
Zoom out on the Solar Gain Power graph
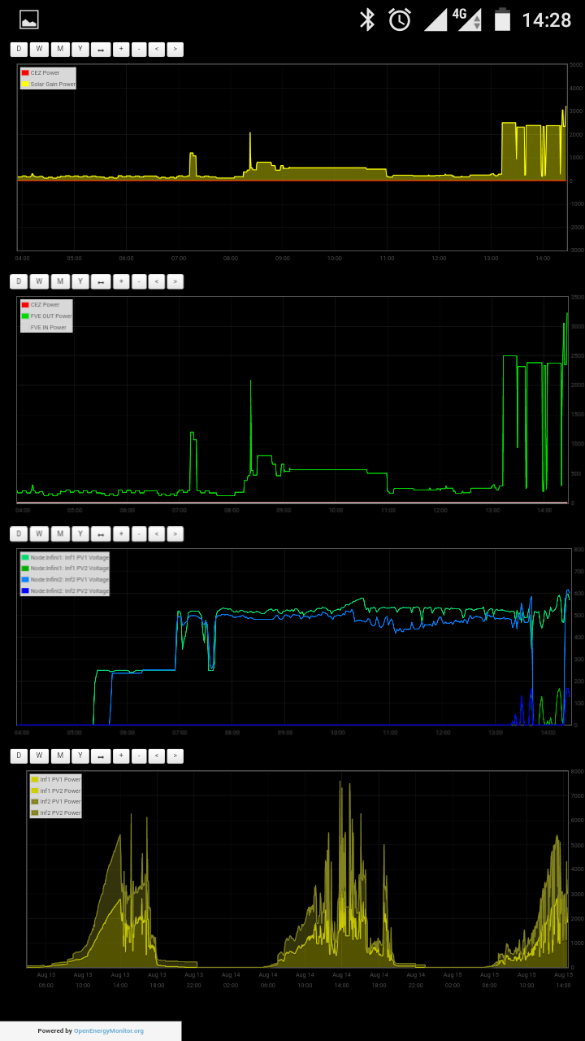139,50
